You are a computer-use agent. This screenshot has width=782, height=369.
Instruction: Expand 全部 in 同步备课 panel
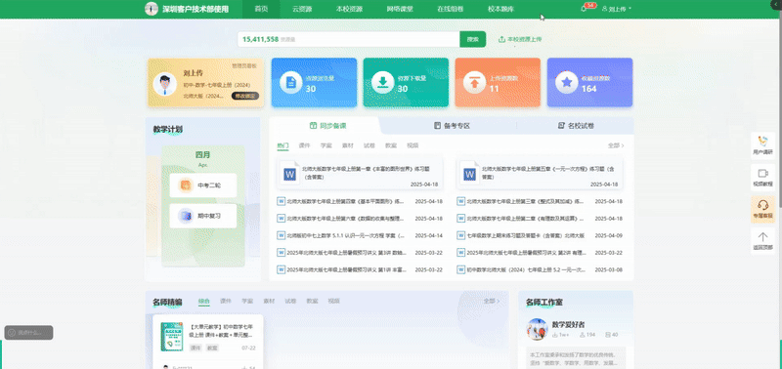click(x=616, y=145)
